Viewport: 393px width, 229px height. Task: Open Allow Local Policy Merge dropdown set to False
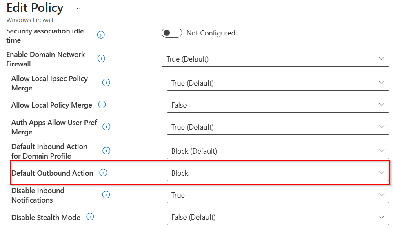tap(278, 105)
